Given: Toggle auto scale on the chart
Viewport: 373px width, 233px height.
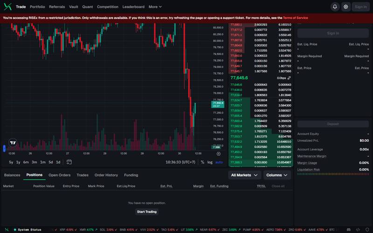Looking at the screenshot, I should (x=219, y=162).
